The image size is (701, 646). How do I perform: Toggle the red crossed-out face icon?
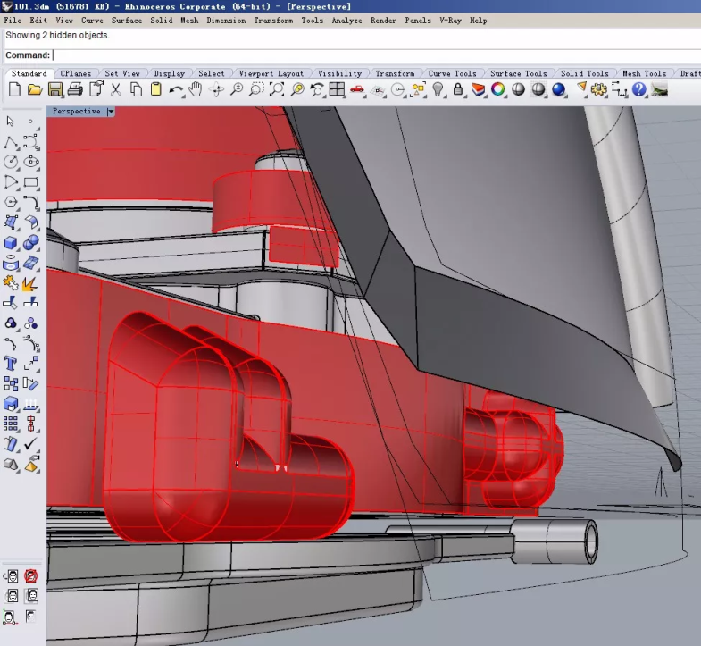tap(31, 575)
